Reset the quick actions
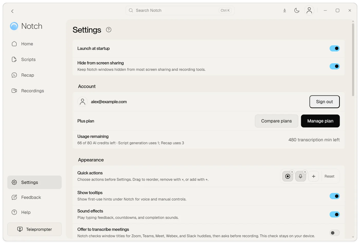360x244 pixels. tap(329, 176)
